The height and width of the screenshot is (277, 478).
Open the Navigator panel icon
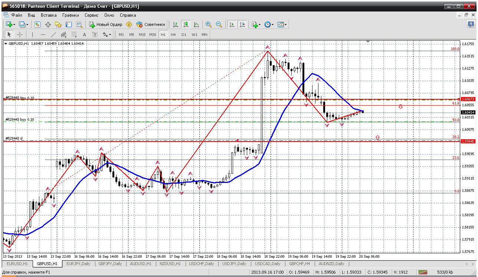click(x=58, y=24)
